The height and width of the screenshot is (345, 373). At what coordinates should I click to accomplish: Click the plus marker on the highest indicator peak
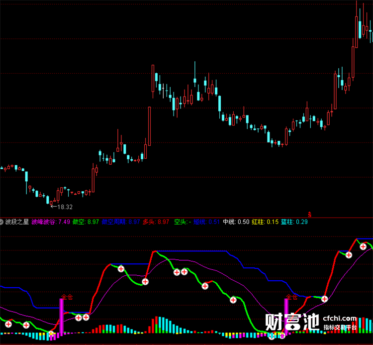363,246
